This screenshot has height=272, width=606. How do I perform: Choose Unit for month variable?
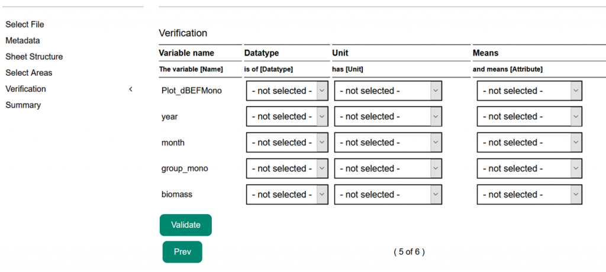[x=388, y=143]
